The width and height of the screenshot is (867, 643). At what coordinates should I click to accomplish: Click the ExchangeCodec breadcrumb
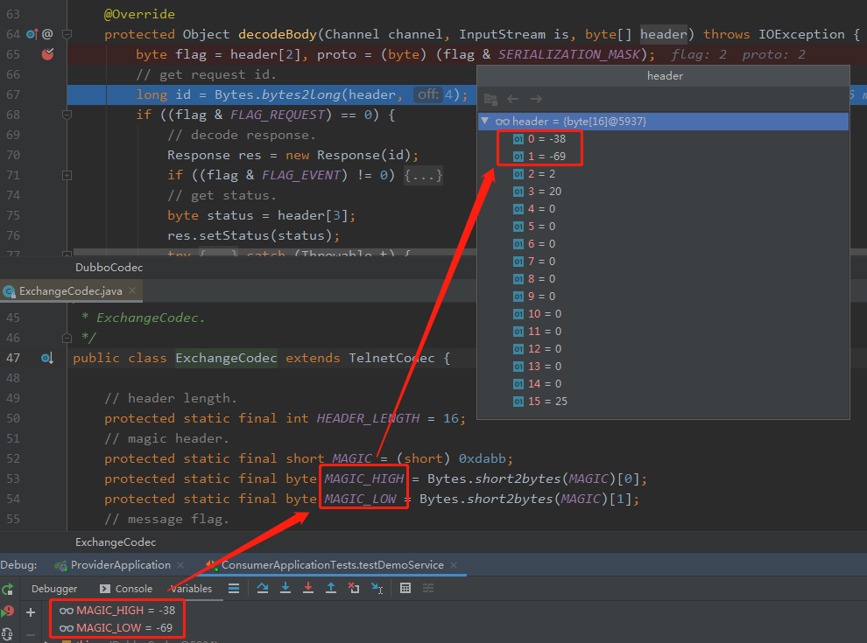[116, 542]
